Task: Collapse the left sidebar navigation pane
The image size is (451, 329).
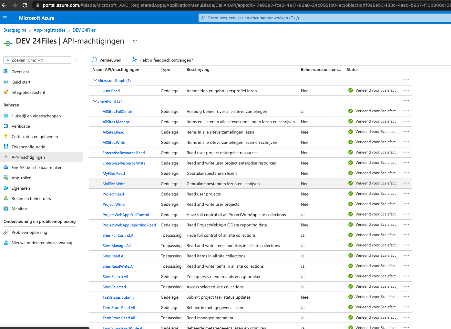Action: click(77, 60)
